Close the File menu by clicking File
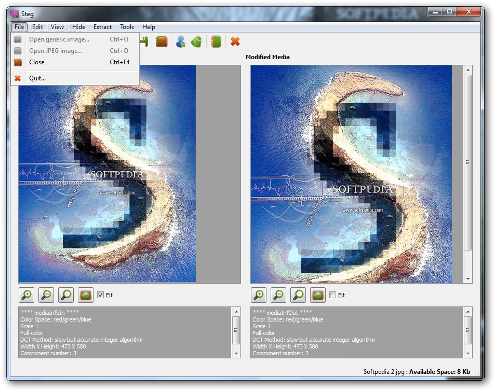The width and height of the screenshot is (495, 391). (x=19, y=27)
